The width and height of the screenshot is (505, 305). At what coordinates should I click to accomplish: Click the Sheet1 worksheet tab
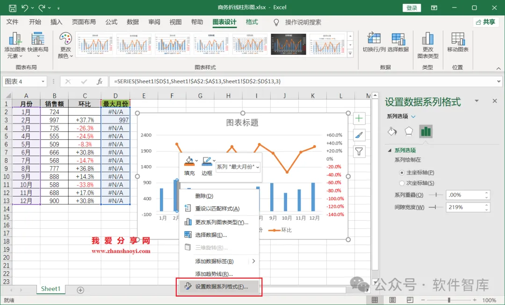(x=50, y=289)
